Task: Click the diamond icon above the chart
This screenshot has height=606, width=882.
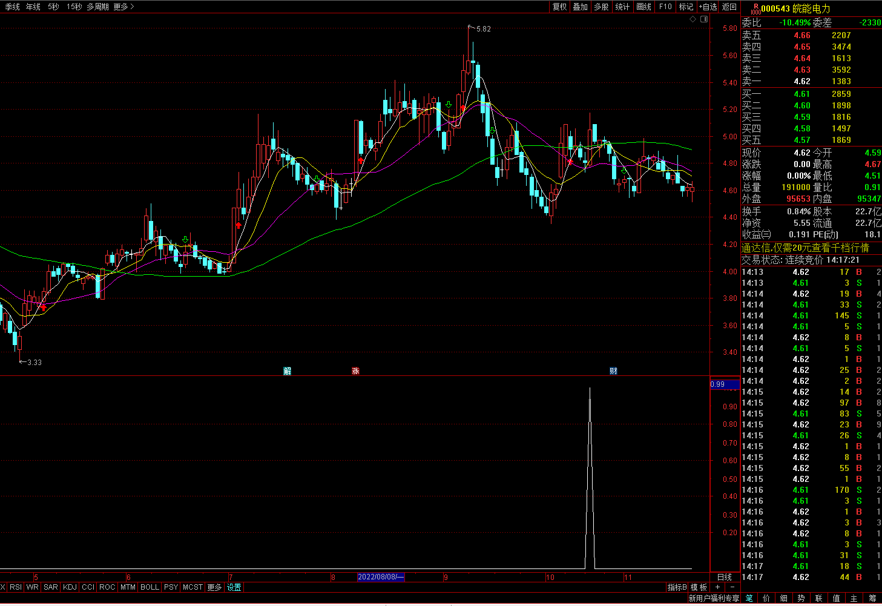Action: [693, 19]
